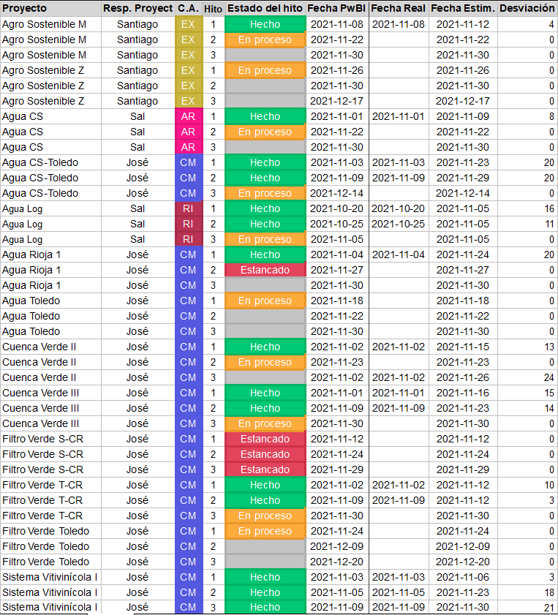558x615 pixels.
Task: Click Fecha PwBI cell showing 2021-12-17
Action: 336,101
